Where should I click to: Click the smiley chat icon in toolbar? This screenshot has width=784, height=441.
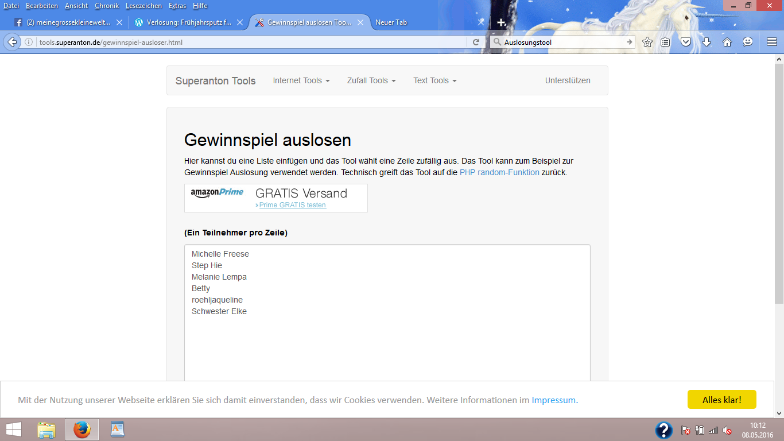point(748,42)
